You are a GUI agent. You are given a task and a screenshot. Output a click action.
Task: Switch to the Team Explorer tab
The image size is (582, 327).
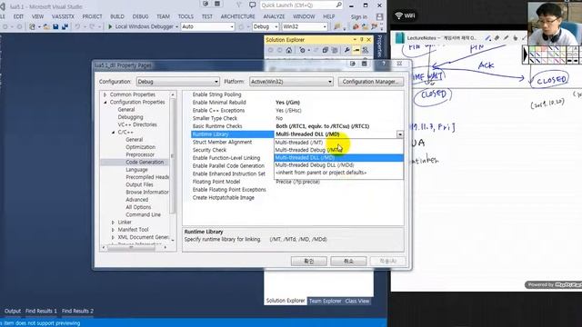click(326, 301)
